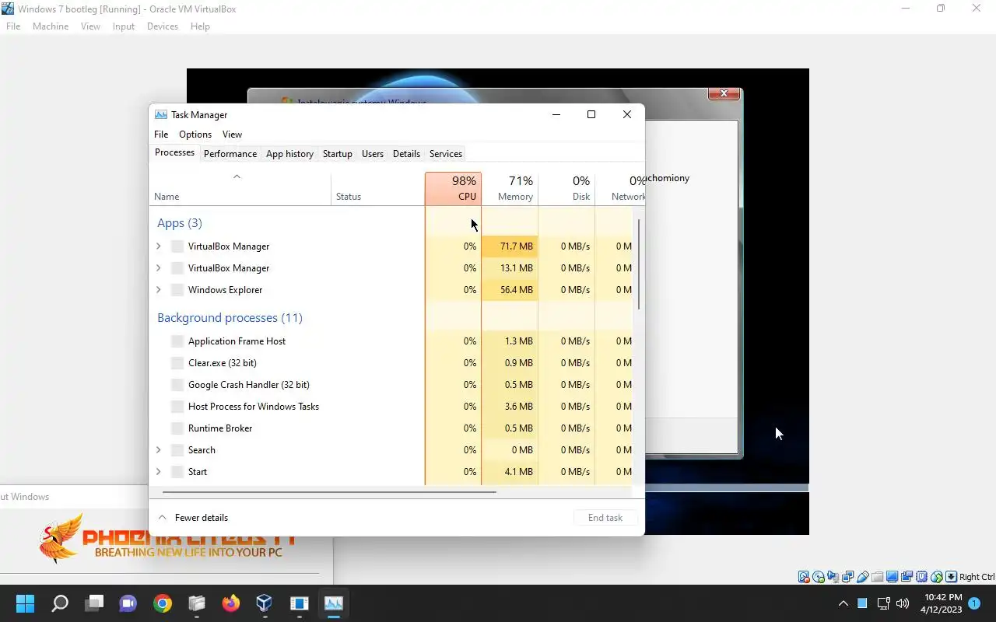Screen dimensions: 996x622
Task: Show hidden system tray icons
Action: (843, 603)
